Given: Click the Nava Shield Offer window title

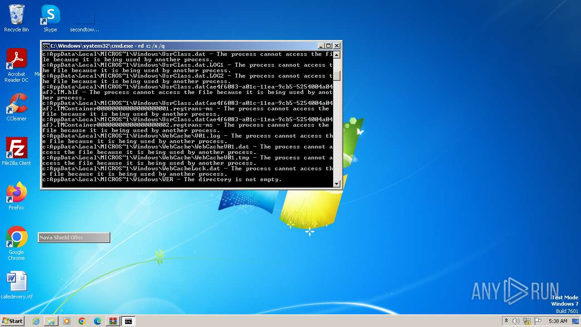Looking at the screenshot, I should [x=74, y=238].
